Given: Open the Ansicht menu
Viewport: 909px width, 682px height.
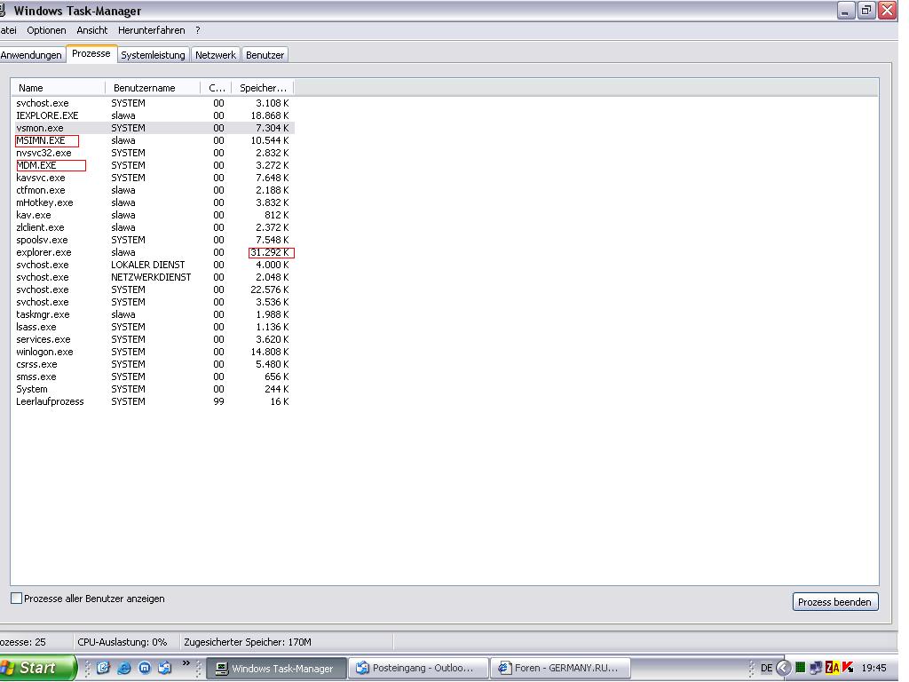Looking at the screenshot, I should coord(92,30).
